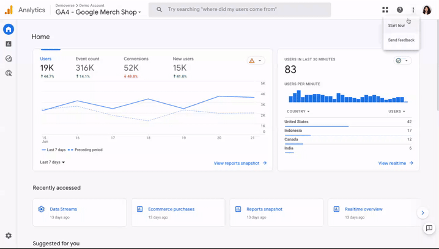
Task: Open the Advertising icon in left sidebar
Action: click(x=9, y=73)
